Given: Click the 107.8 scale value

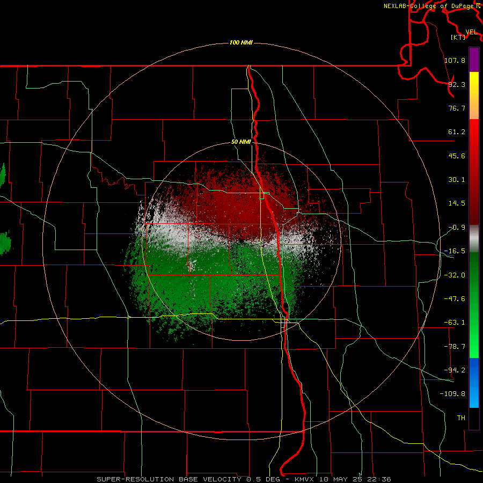Looking at the screenshot, I should 455,60.
